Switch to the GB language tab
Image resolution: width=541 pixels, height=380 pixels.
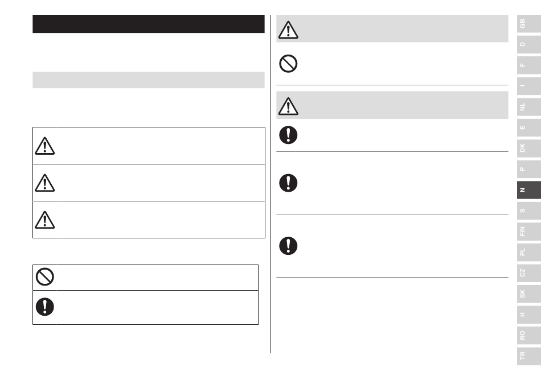tap(529, 24)
